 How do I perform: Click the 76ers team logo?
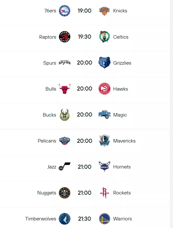tap(65, 11)
